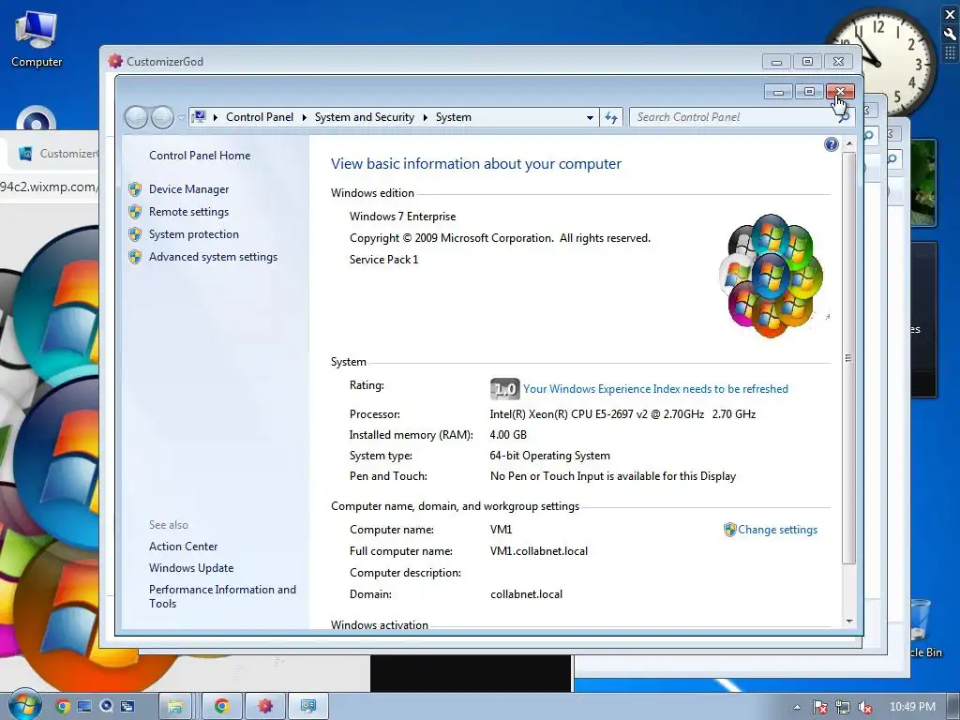Click the search magnifier icon
Screen dimensions: 960x720
844,117
